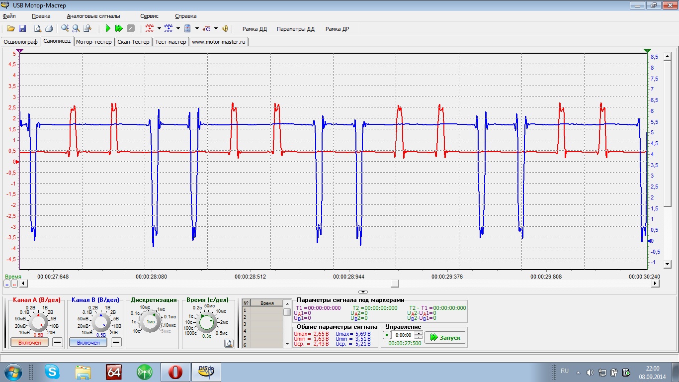Save recording using the floppy disk icon
679x382 pixels.
click(22, 29)
